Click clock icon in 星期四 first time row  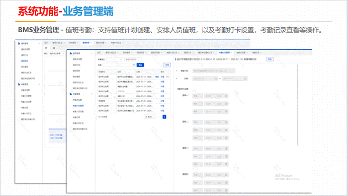coord(226,175)
